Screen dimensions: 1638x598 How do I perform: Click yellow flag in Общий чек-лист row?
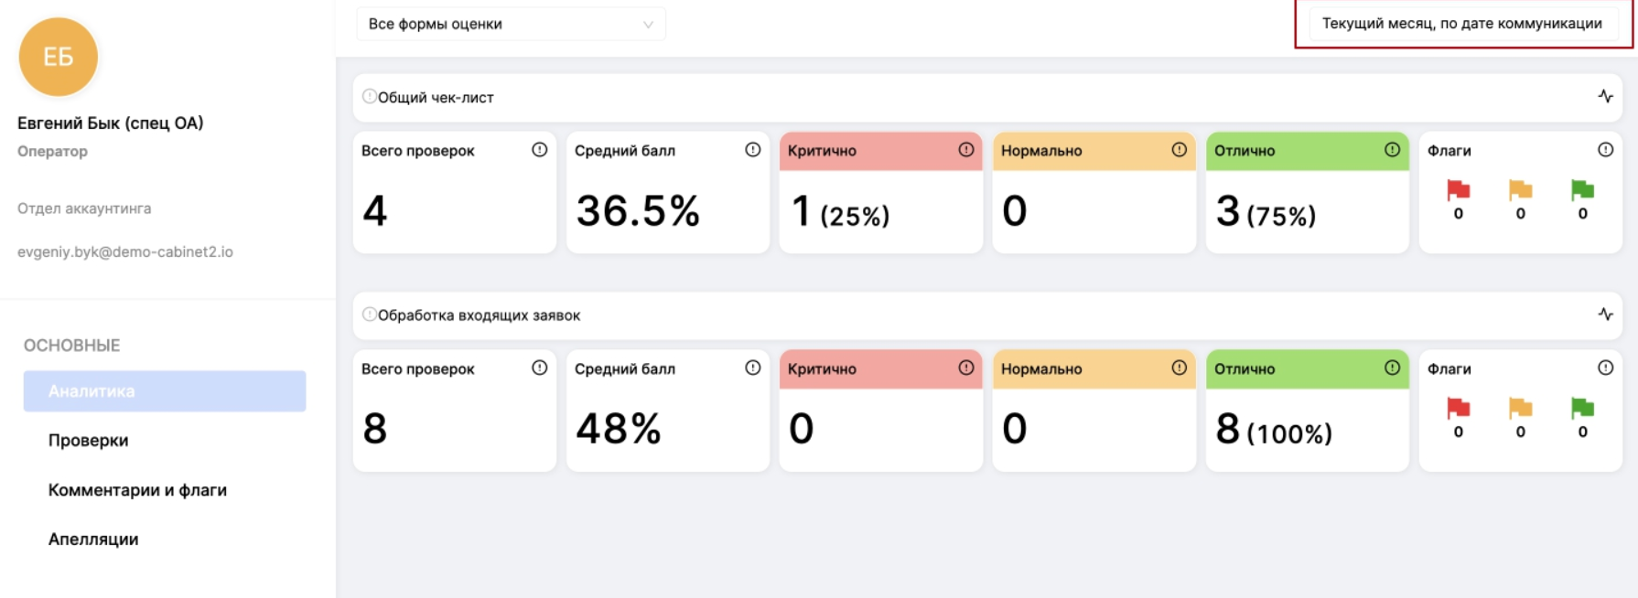point(1520,190)
